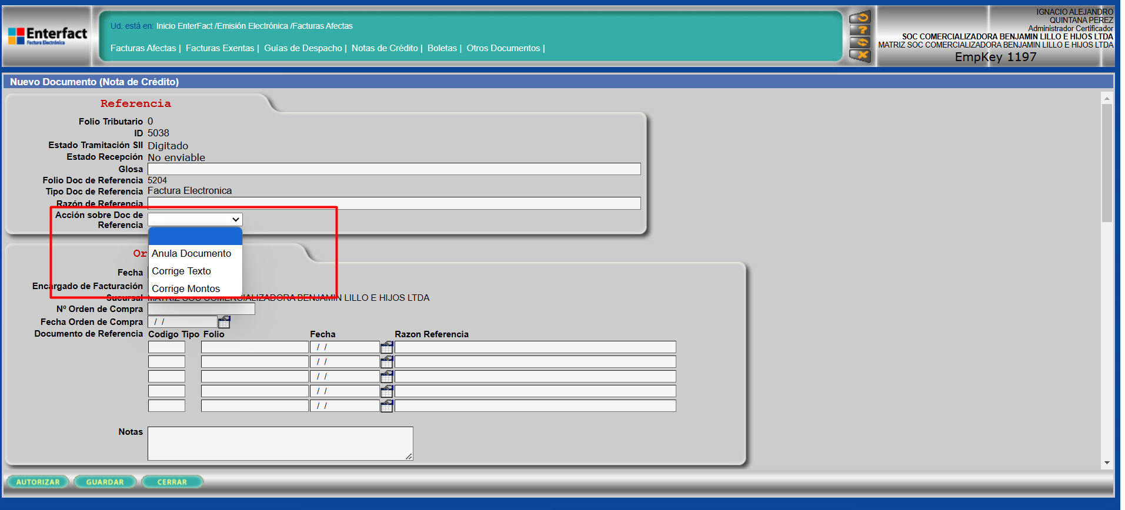Click the Enterfact logo

coord(48,36)
